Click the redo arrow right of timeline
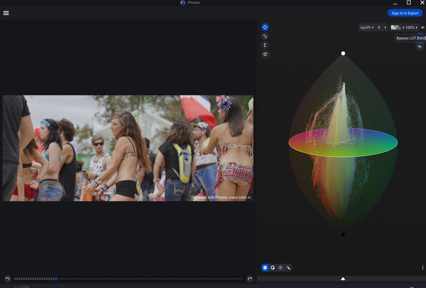 pyautogui.click(x=250, y=279)
